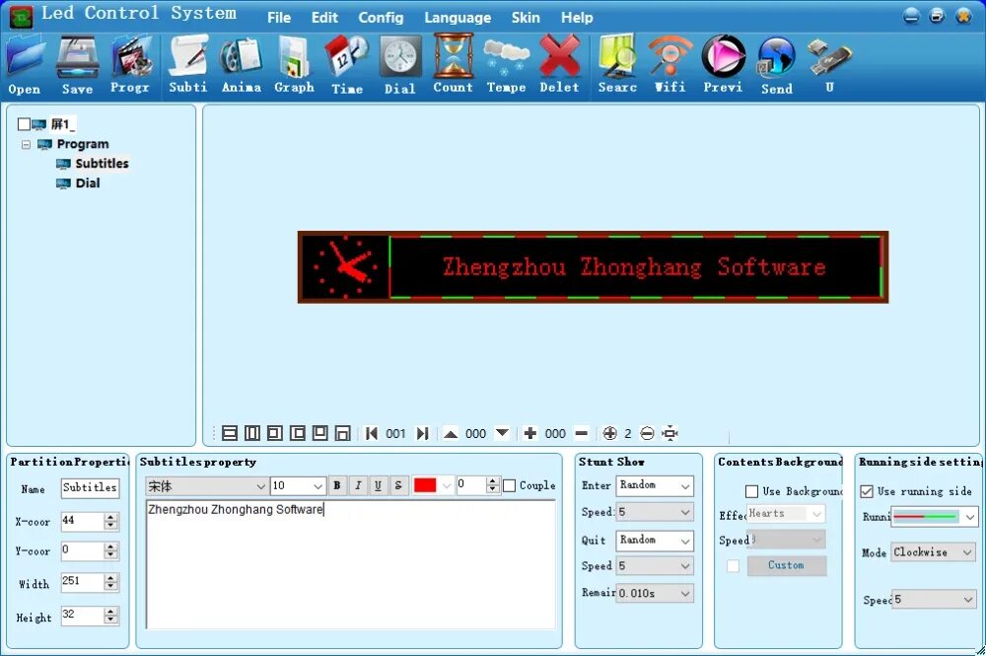Pick the red text color swatch
The image size is (986, 656).
pos(425,485)
